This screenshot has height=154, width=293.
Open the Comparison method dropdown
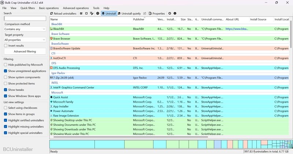[25, 29]
